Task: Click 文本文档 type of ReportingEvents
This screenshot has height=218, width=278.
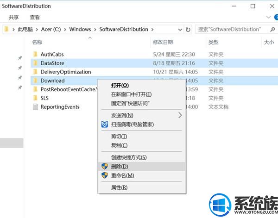Action: tap(218, 107)
